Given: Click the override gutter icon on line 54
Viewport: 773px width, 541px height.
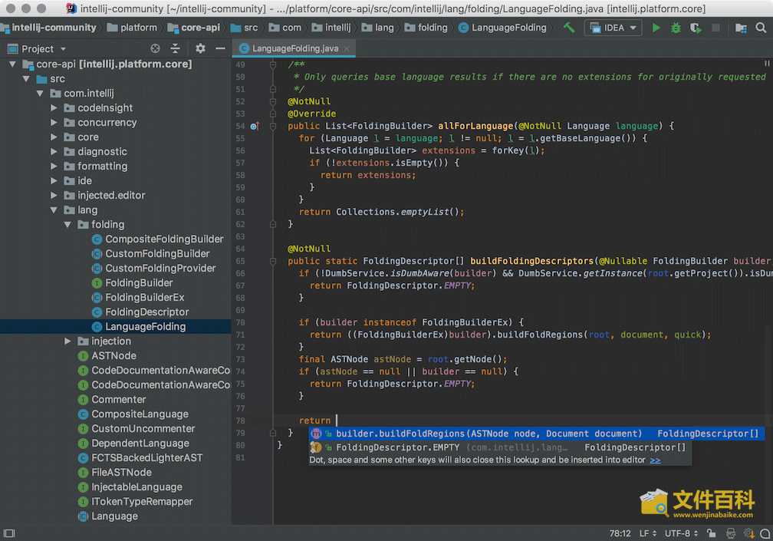Looking at the screenshot, I should point(255,127).
